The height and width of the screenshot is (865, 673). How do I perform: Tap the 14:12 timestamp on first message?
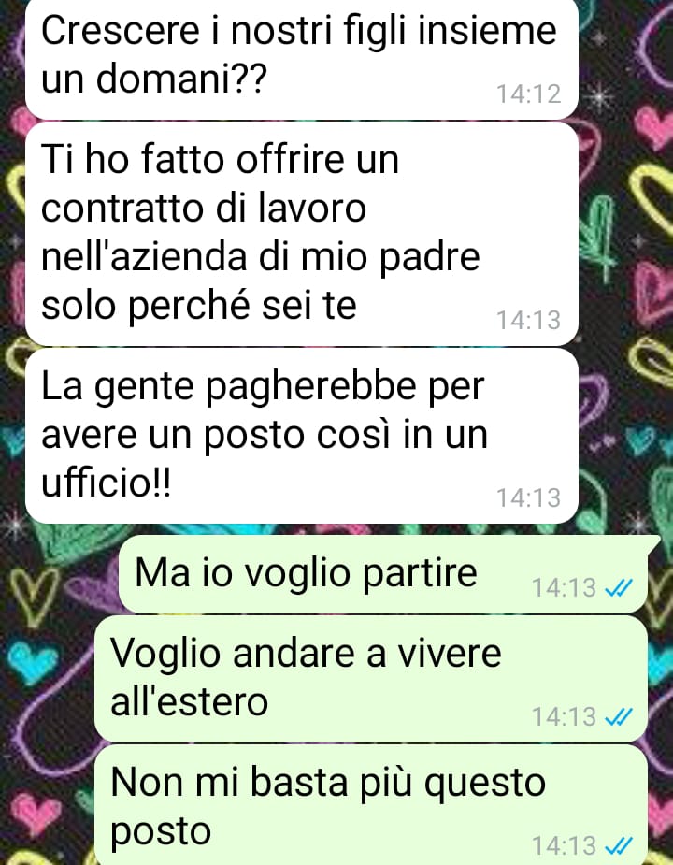[528, 94]
